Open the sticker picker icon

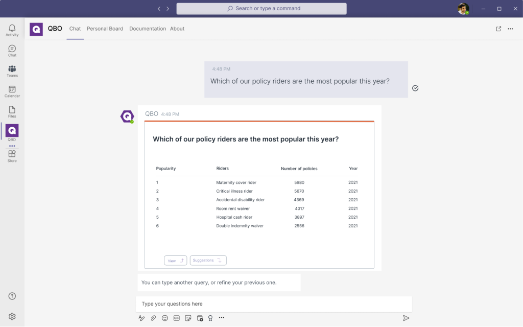(x=188, y=318)
